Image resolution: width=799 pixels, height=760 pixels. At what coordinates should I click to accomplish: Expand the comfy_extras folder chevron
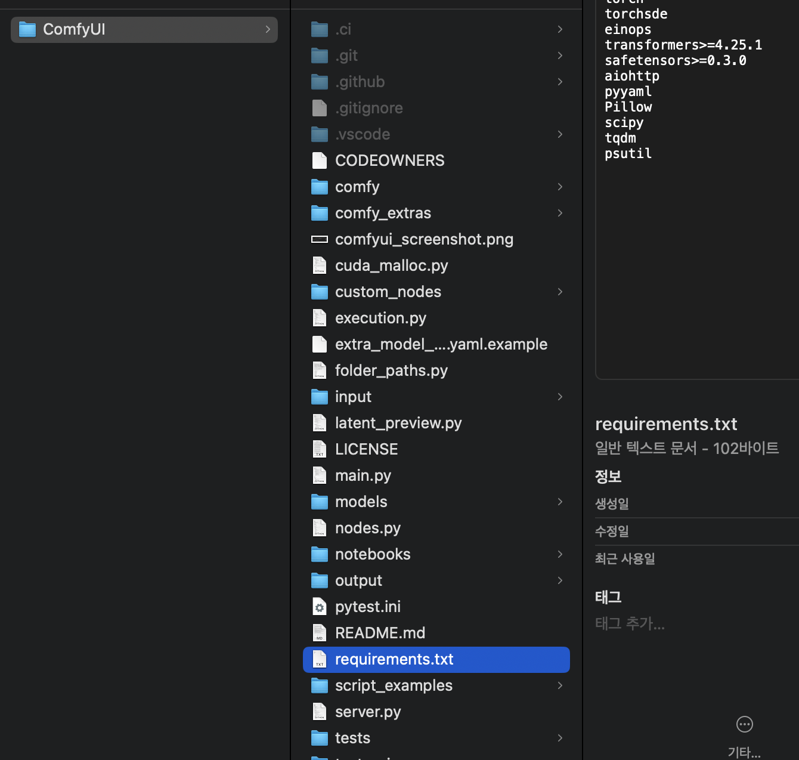[560, 213]
